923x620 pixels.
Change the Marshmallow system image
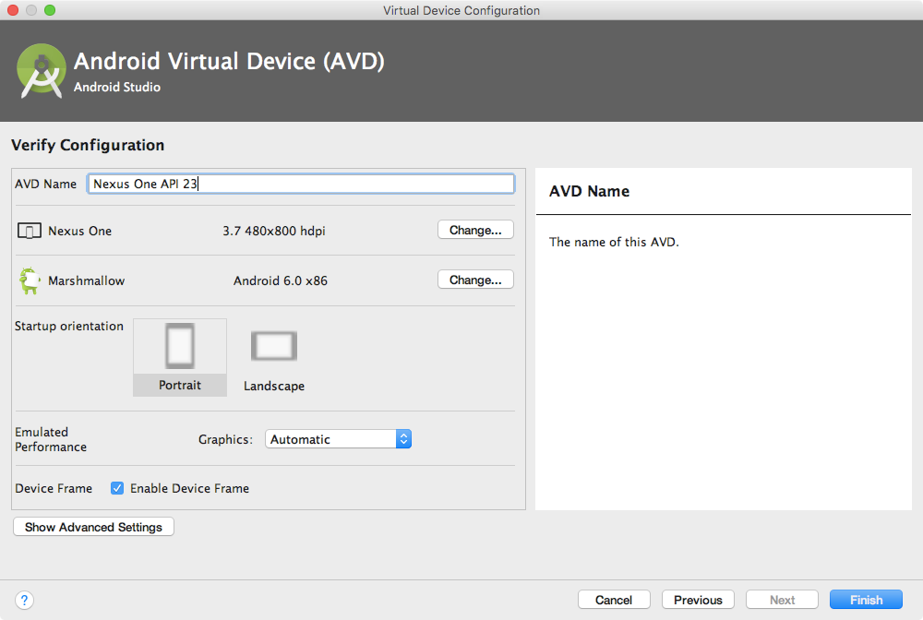pyautogui.click(x=475, y=280)
